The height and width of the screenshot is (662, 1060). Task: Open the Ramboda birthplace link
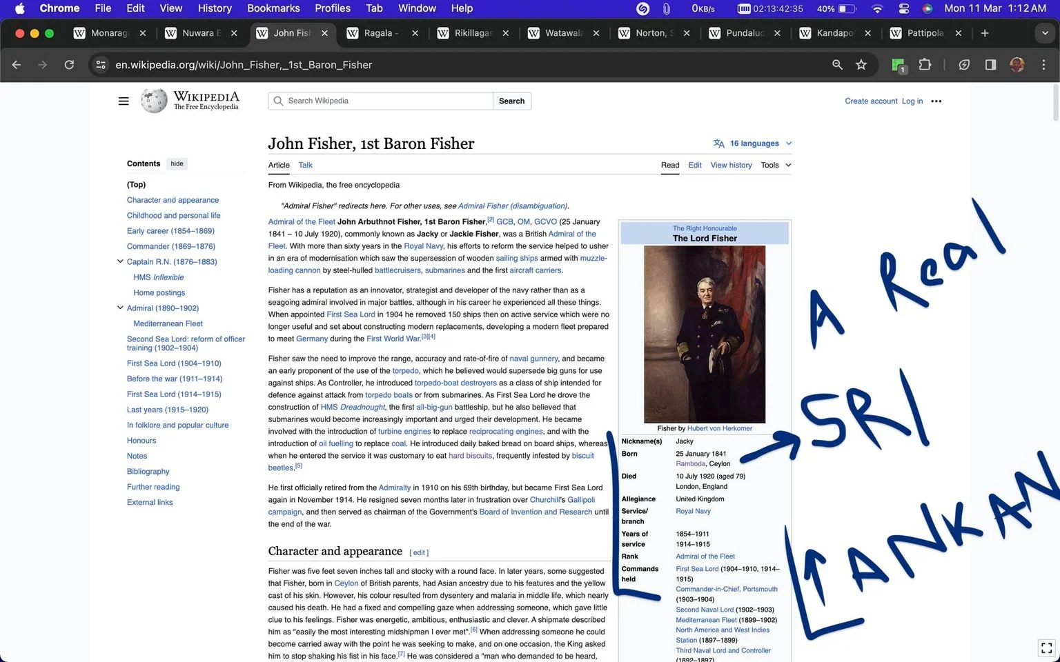pyautogui.click(x=691, y=464)
